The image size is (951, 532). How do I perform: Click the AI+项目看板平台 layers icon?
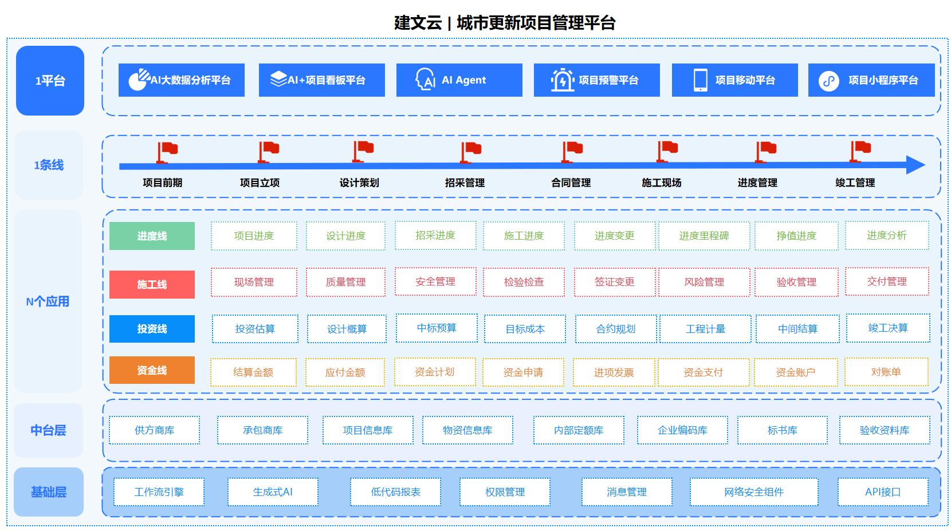278,80
